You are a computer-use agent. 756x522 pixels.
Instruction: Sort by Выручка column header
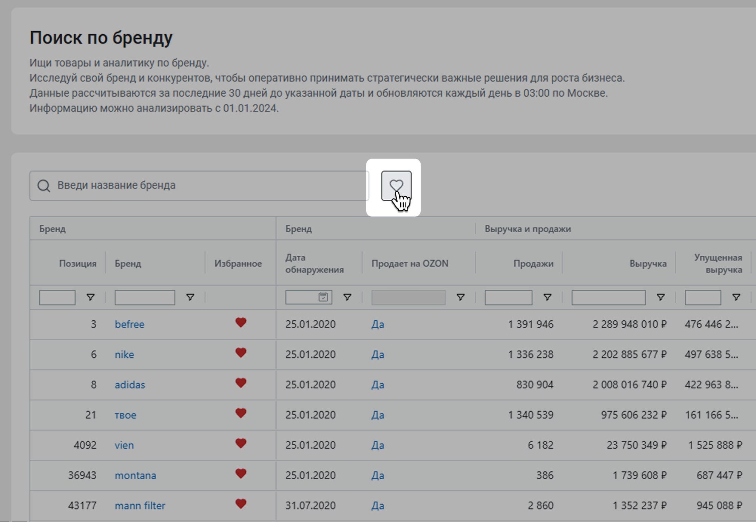click(x=648, y=263)
